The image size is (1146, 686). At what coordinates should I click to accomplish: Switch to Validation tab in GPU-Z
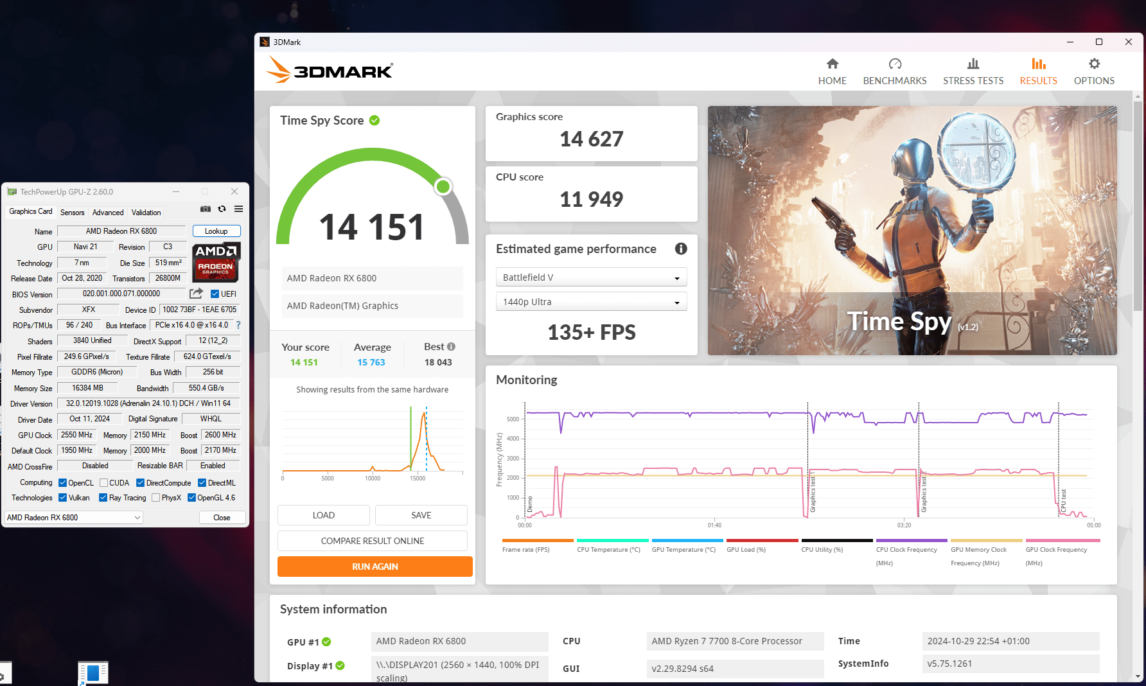[x=146, y=213]
